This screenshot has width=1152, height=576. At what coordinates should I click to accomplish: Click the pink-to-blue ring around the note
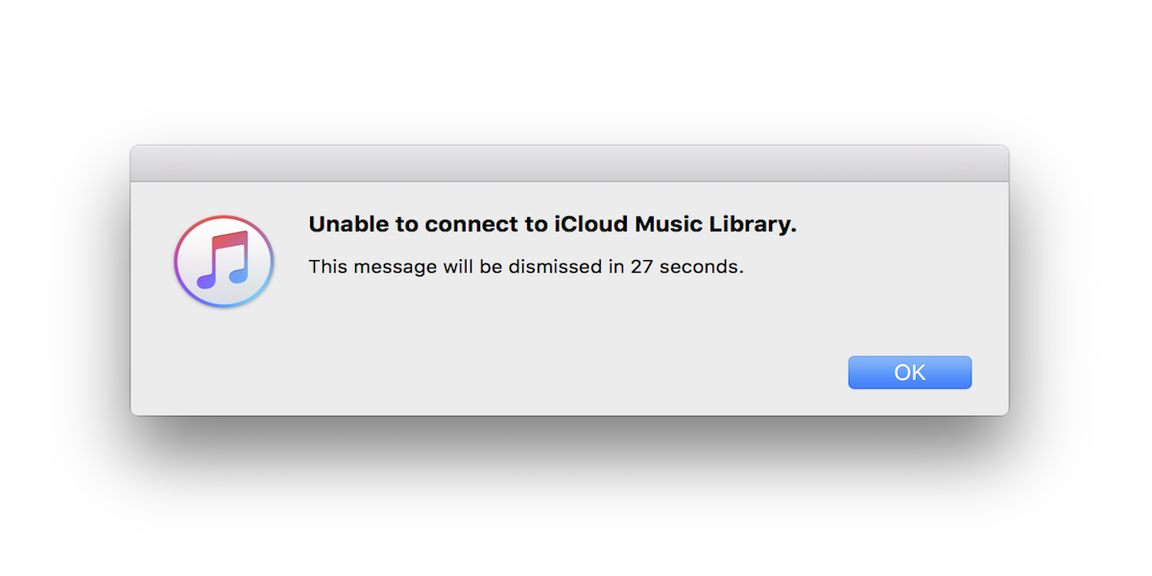pos(223,218)
